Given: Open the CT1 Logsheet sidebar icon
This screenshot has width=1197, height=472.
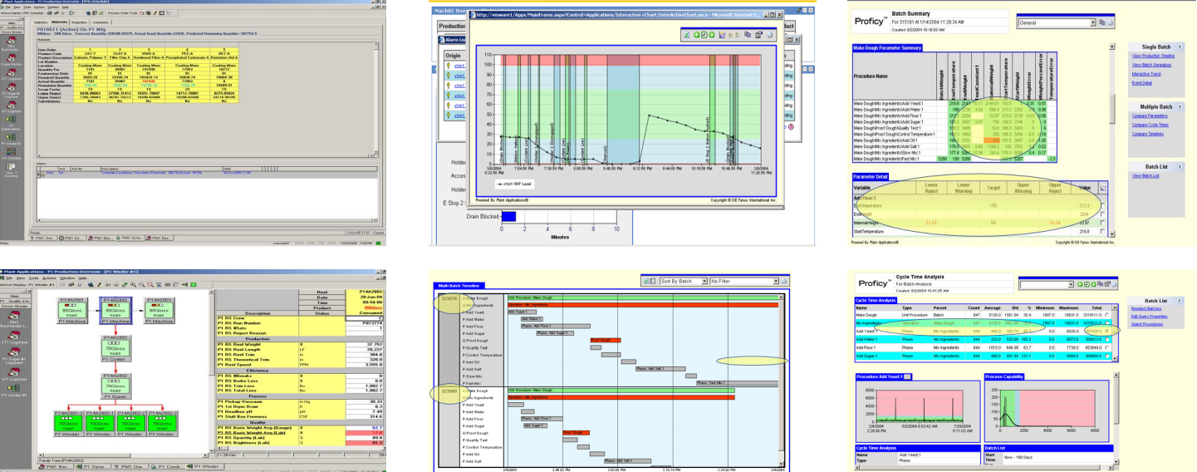Looking at the screenshot, I should (x=11, y=75).
